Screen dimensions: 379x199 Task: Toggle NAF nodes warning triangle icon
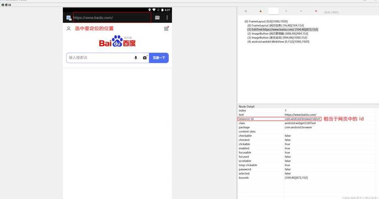tap(261, 11)
